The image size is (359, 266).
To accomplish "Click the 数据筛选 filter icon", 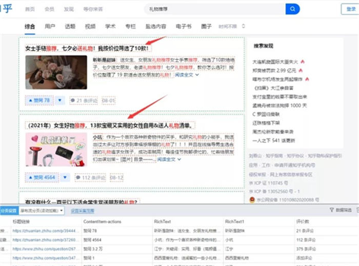I will pos(332,210).
